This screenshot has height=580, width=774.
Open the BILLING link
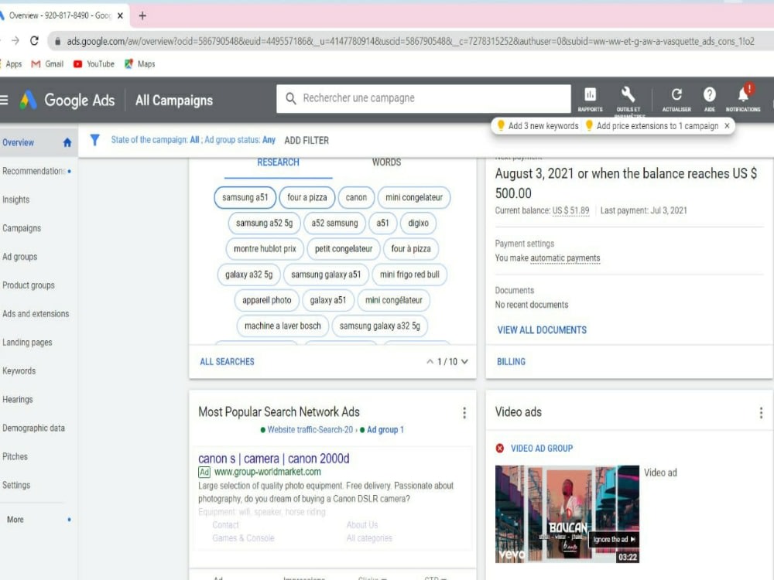pos(511,362)
